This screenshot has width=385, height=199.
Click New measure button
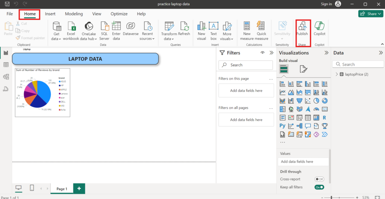pos(247,31)
